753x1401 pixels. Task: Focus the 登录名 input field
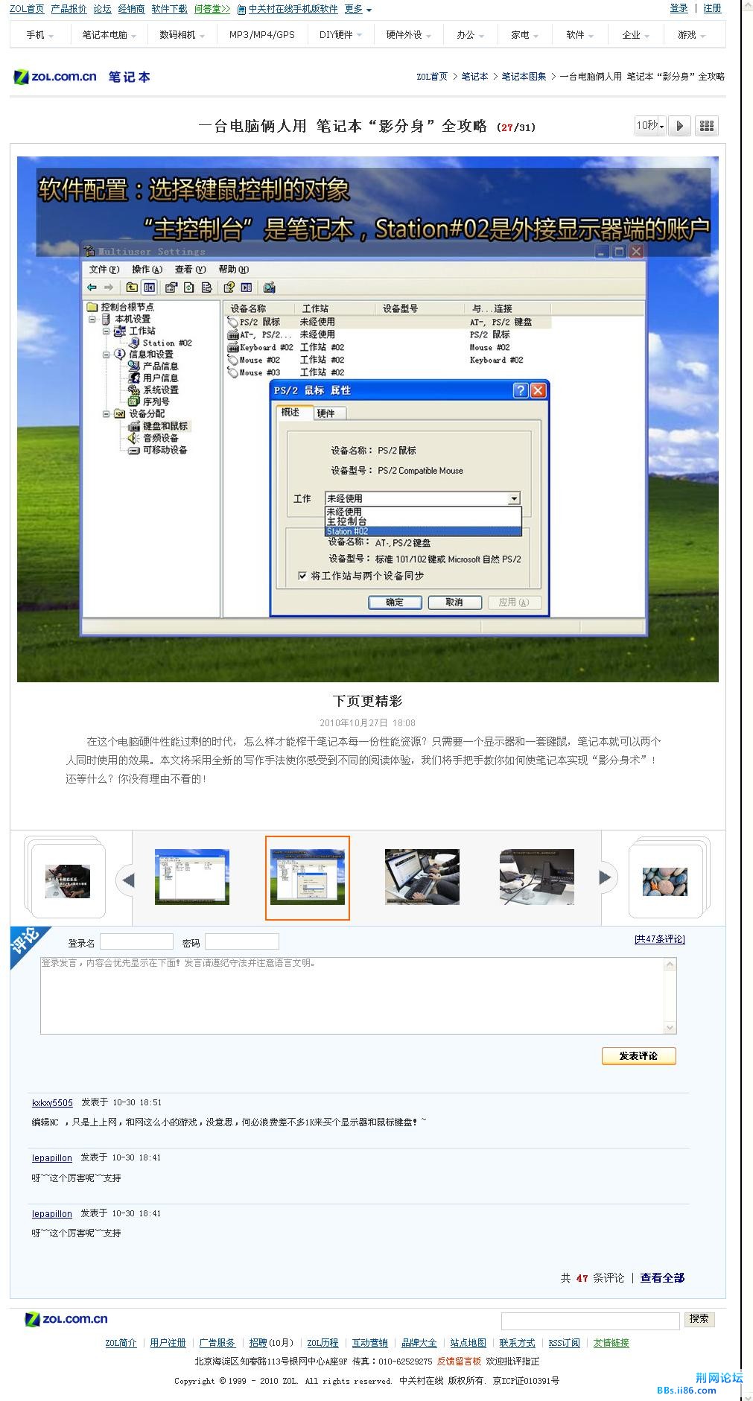[x=136, y=942]
